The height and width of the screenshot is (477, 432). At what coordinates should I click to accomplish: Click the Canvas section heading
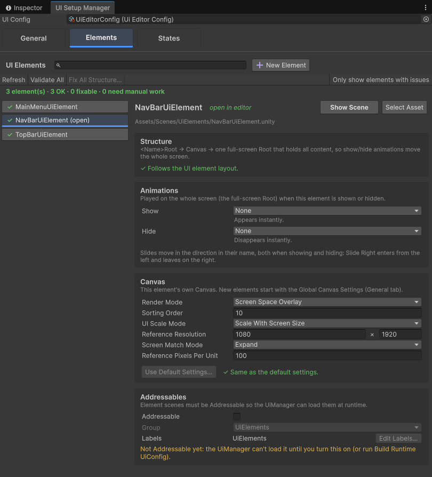click(x=153, y=282)
